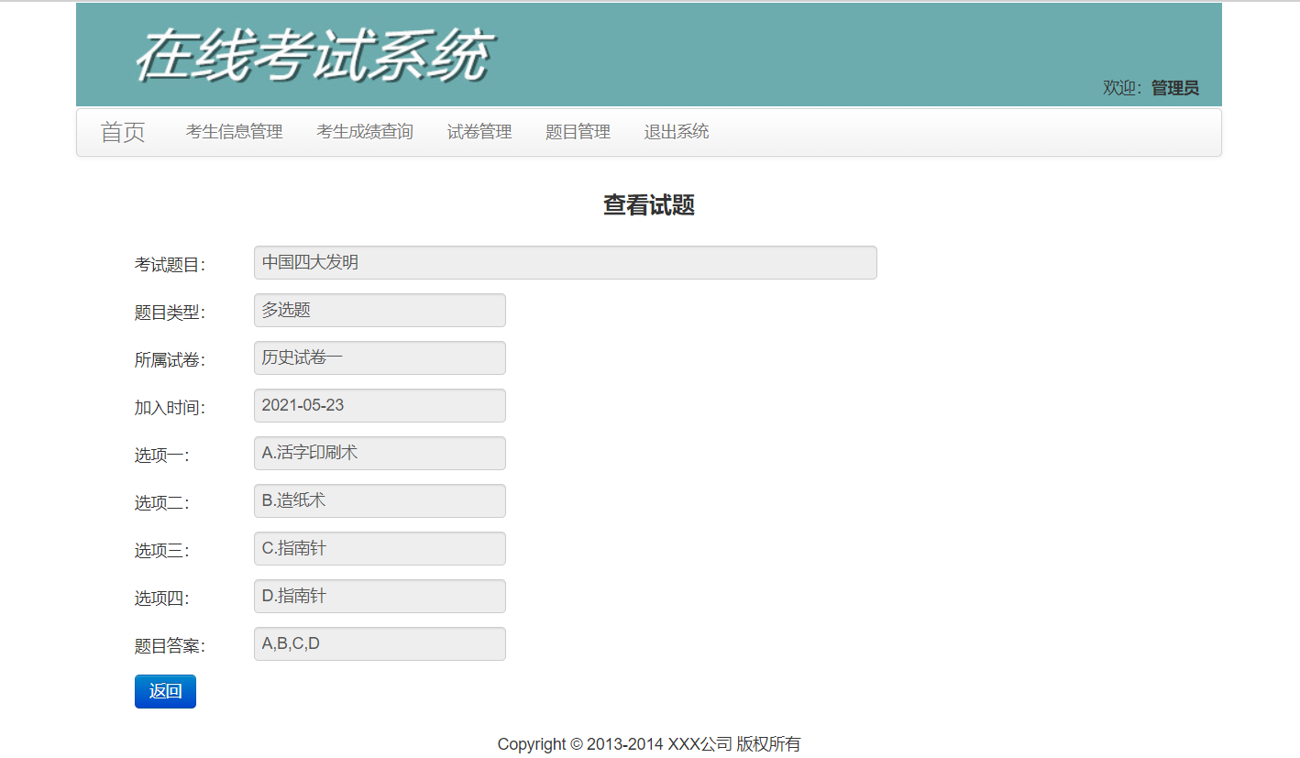The image size is (1300, 758).
Task: Open 题目管理 menu item
Action: click(x=578, y=132)
